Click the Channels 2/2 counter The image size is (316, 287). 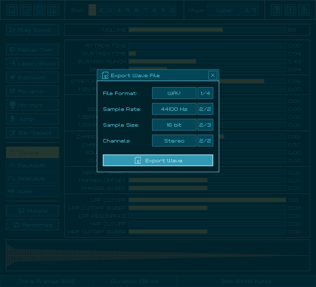click(205, 141)
